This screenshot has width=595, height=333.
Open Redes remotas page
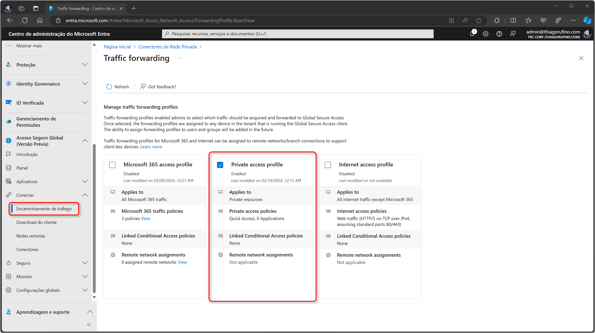coord(31,236)
